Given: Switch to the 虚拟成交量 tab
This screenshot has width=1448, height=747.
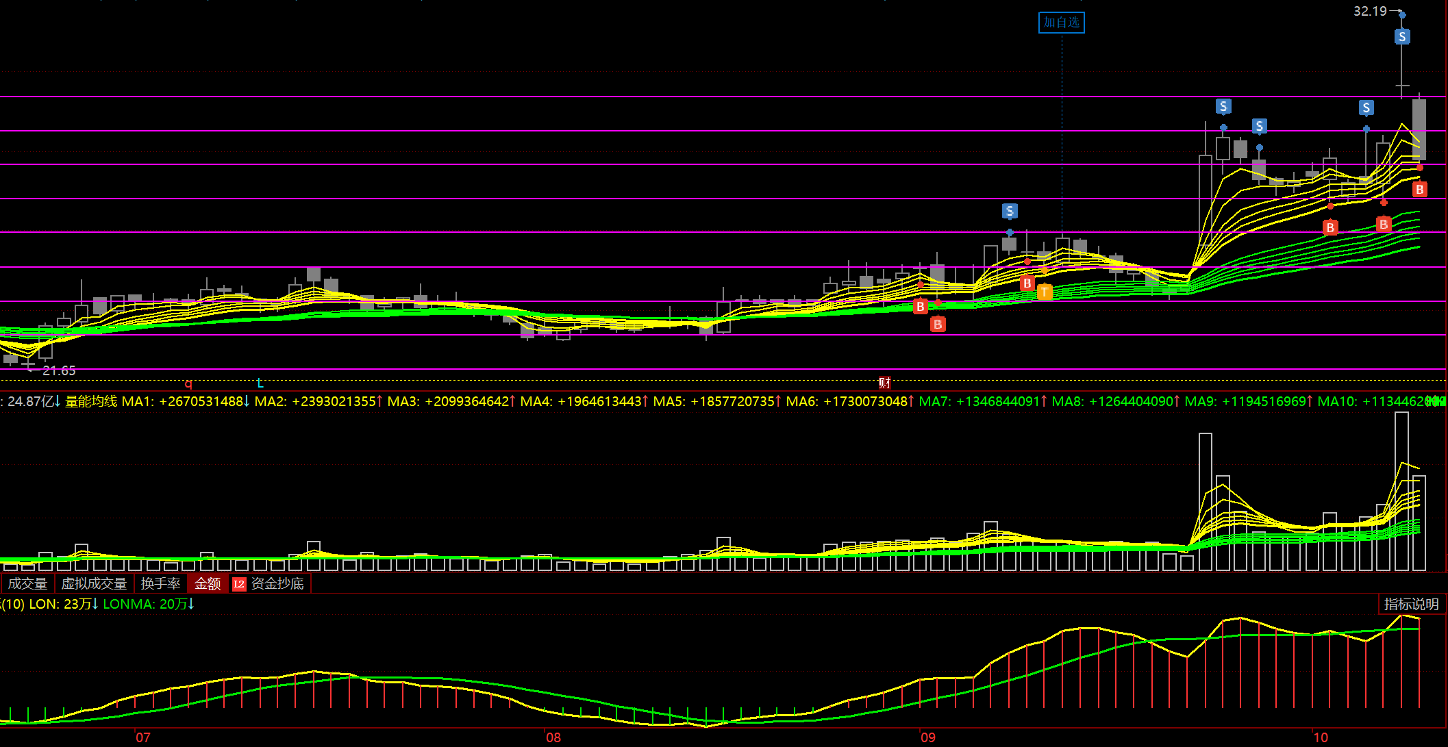Looking at the screenshot, I should [x=94, y=584].
